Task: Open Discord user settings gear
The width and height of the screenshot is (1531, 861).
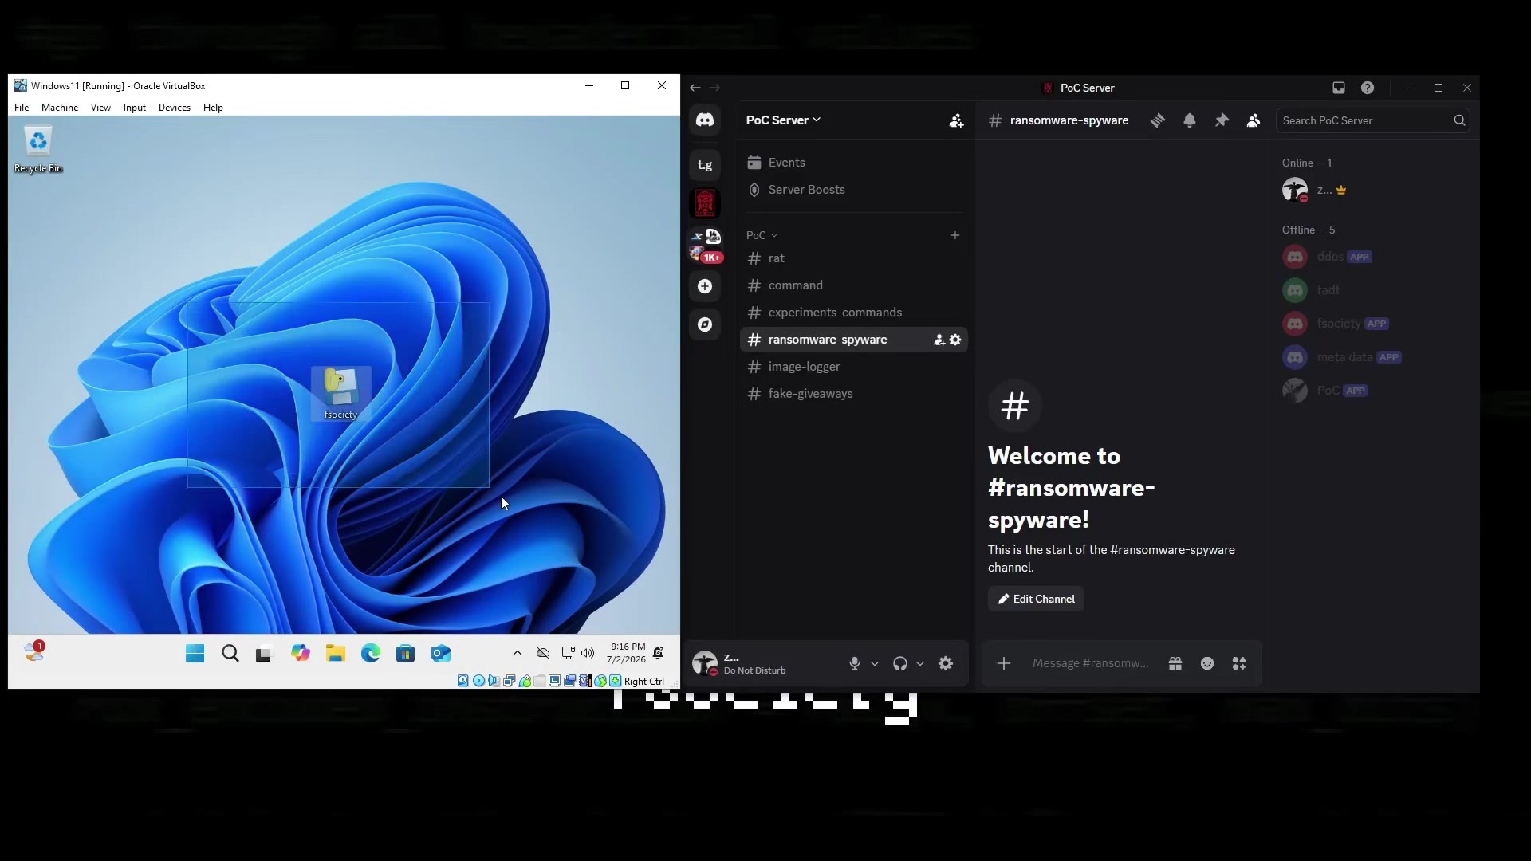Action: 946,663
